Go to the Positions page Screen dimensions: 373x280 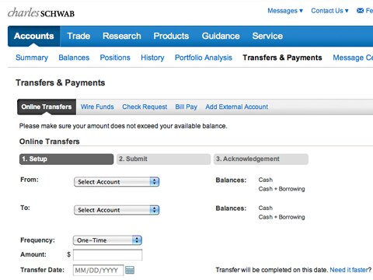tap(115, 58)
